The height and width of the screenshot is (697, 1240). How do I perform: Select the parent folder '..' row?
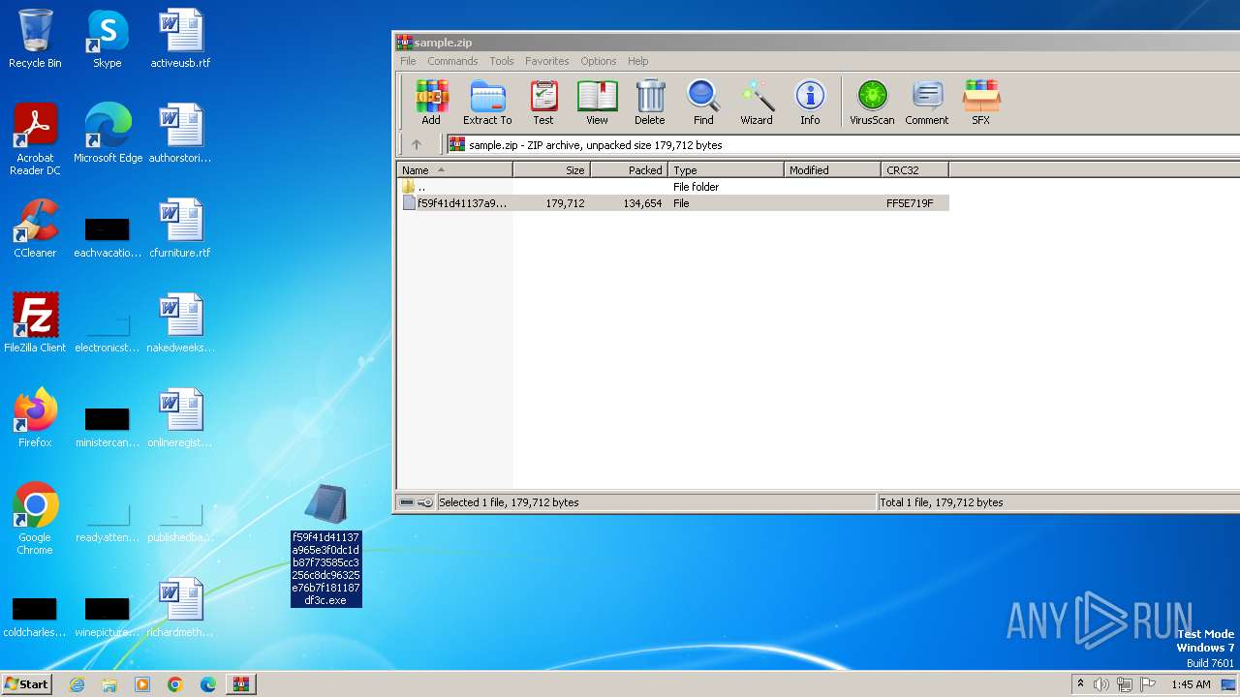673,187
